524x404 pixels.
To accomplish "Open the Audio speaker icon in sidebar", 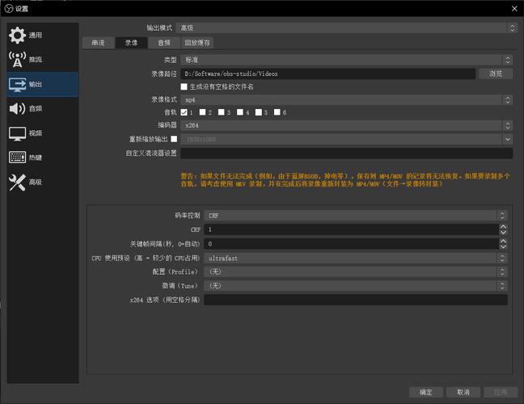I will [17, 108].
